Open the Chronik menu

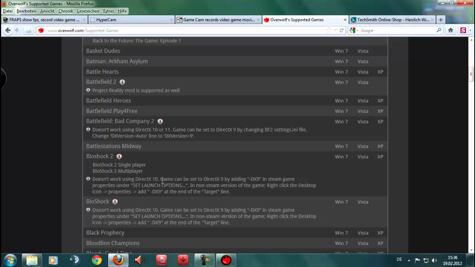tap(66, 11)
